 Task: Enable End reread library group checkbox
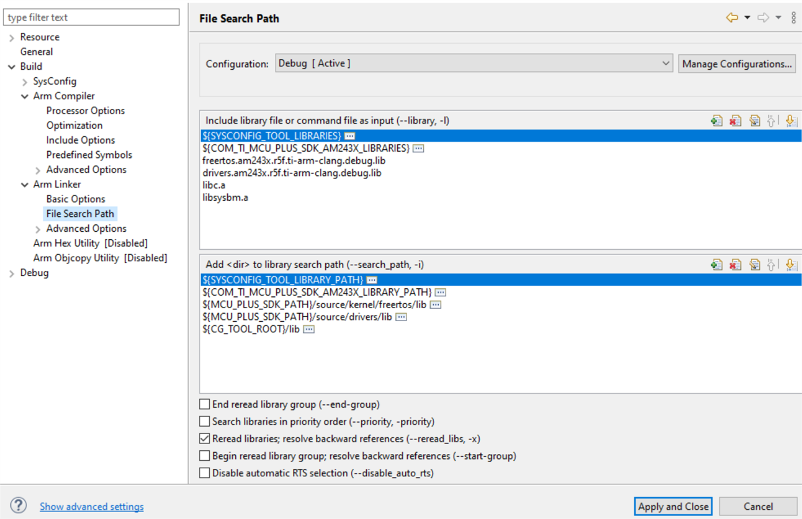click(205, 404)
